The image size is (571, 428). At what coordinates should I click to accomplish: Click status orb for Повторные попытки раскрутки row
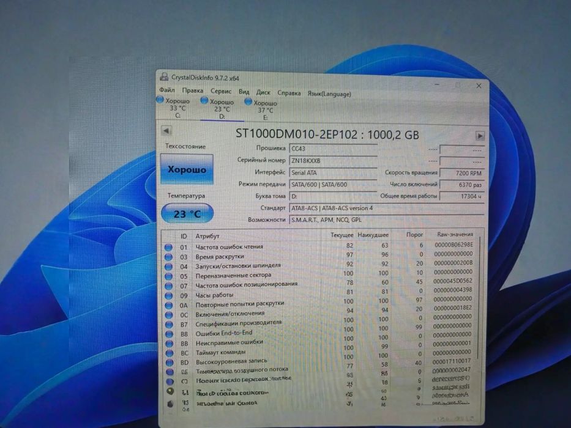pyautogui.click(x=169, y=305)
